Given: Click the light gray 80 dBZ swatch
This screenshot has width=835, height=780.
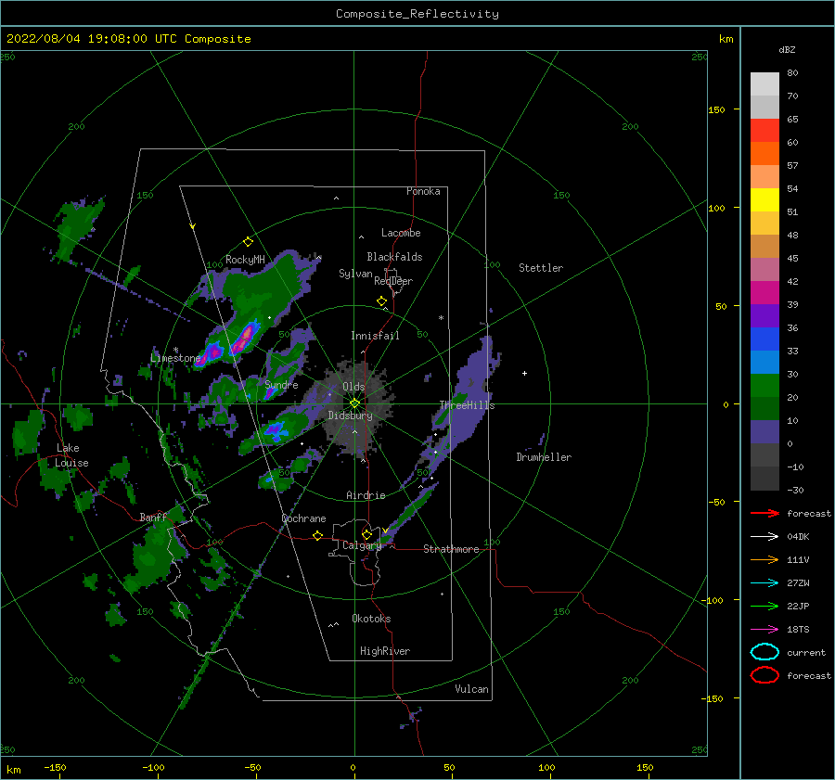Looking at the screenshot, I should coord(764,84).
